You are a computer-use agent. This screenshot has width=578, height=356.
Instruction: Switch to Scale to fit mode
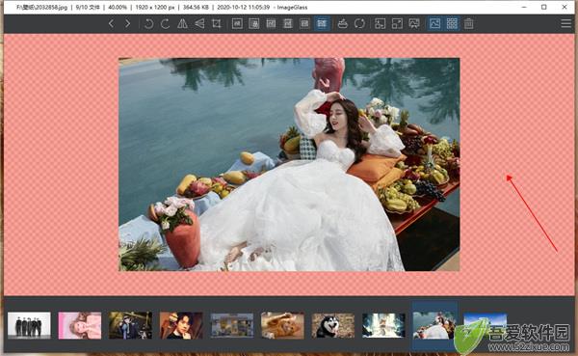(x=304, y=23)
